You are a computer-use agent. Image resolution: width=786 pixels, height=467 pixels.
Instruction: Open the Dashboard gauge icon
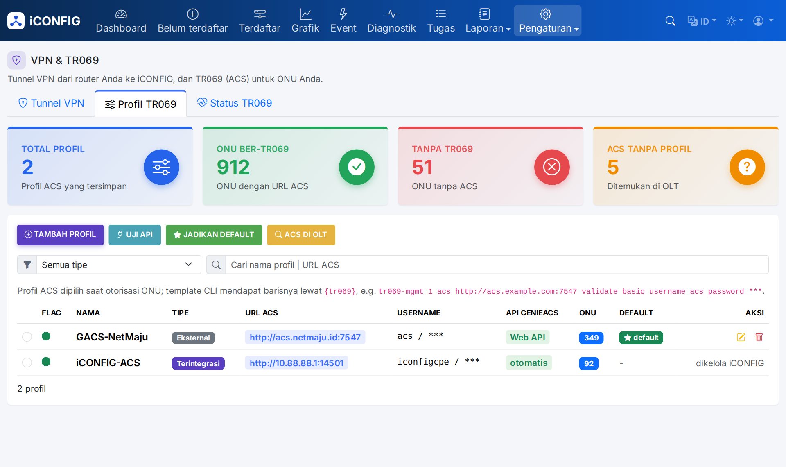121,14
